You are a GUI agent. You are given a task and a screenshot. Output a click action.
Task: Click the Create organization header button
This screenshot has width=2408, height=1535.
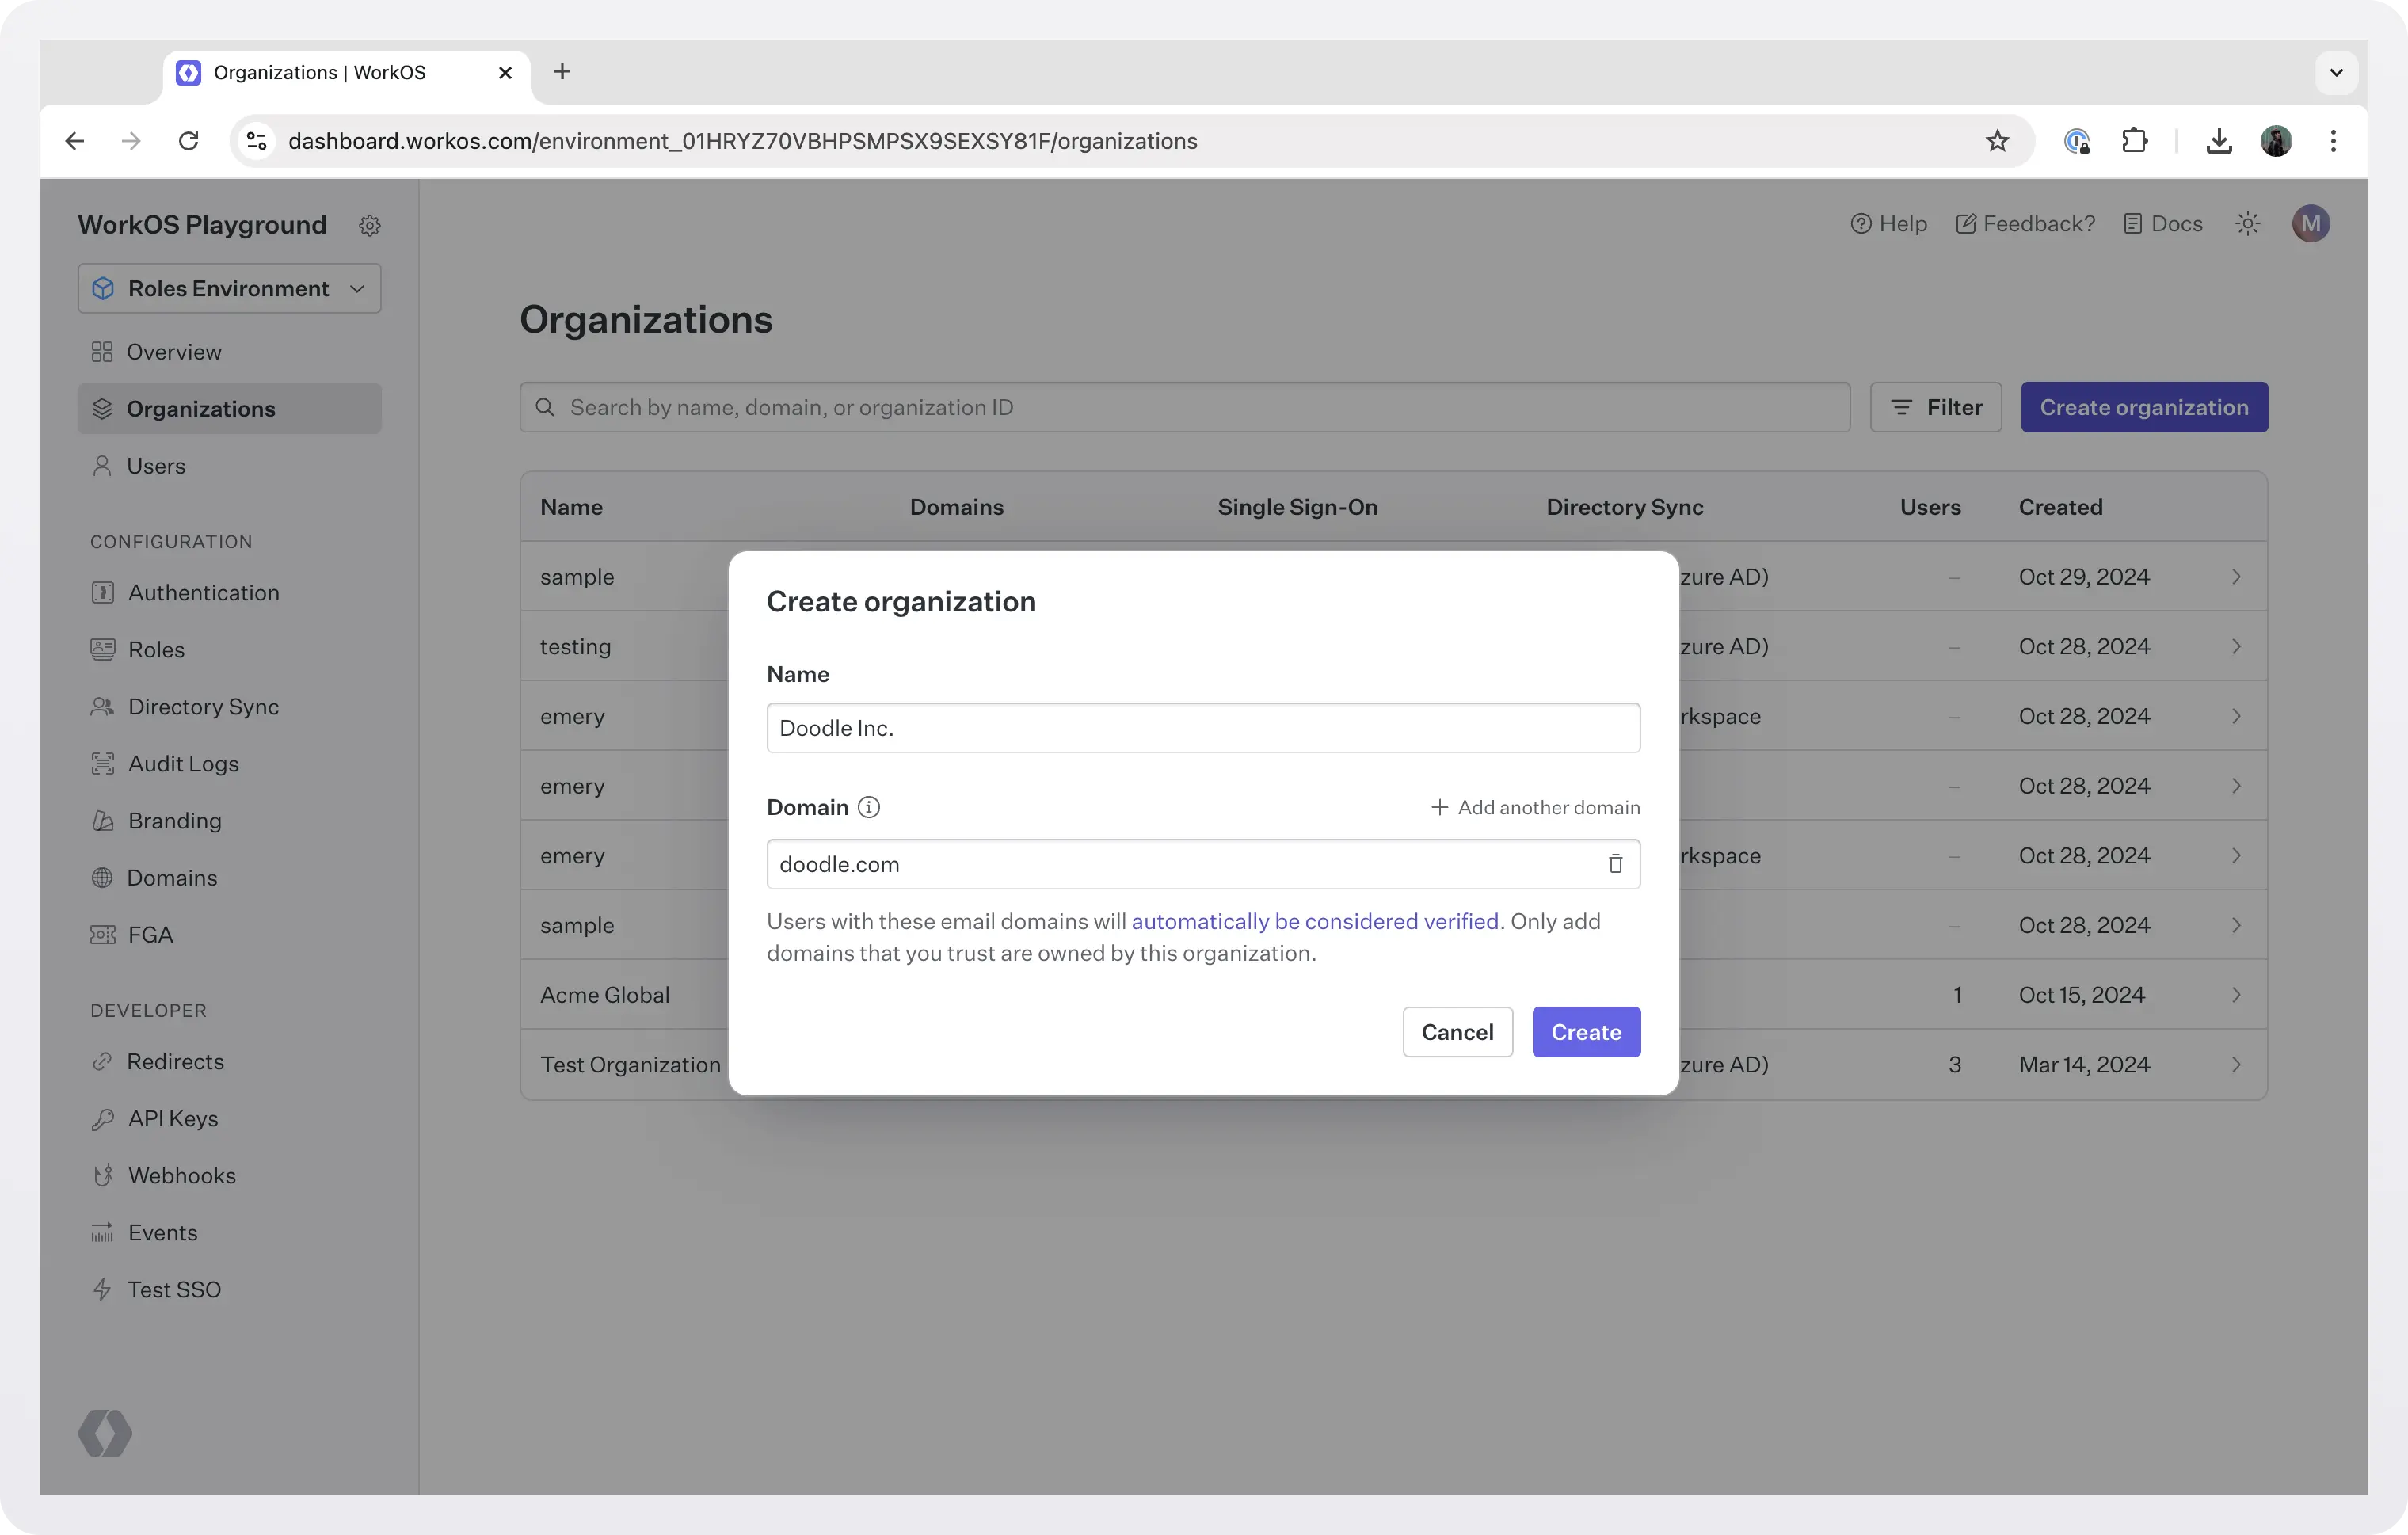pyautogui.click(x=2144, y=407)
